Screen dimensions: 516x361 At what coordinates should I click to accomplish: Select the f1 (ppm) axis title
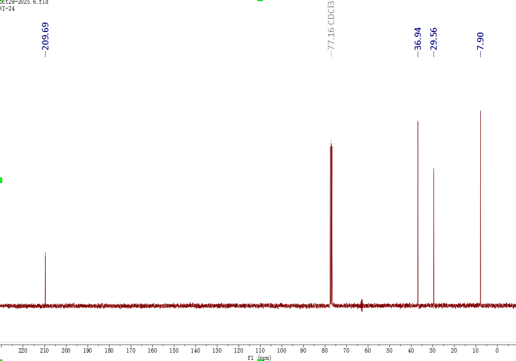260,358
